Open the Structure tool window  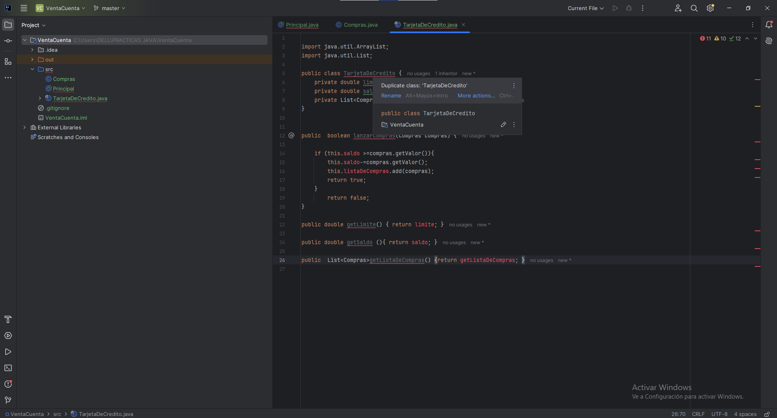[8, 61]
